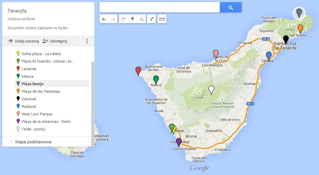Click yellow pin icon beside Dzika plaza
The width and height of the screenshot is (319, 175).
(18, 54)
